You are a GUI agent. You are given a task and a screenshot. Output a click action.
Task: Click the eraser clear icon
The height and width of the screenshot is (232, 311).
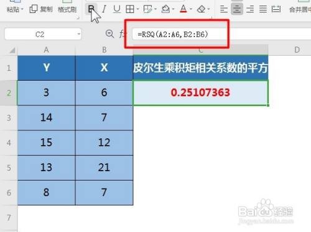201,9
